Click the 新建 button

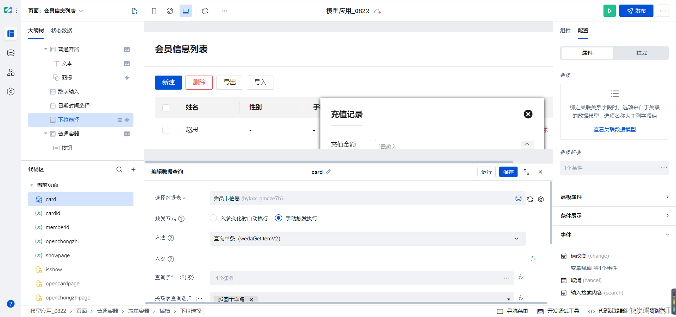coord(168,83)
